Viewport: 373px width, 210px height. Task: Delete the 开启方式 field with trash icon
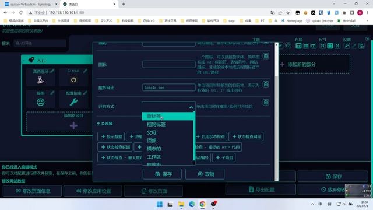(266, 103)
